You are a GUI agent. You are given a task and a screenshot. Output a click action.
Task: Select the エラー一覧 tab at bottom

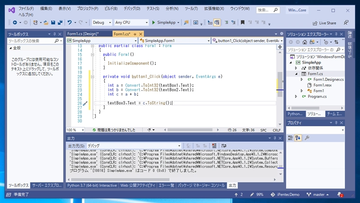click(x=166, y=185)
